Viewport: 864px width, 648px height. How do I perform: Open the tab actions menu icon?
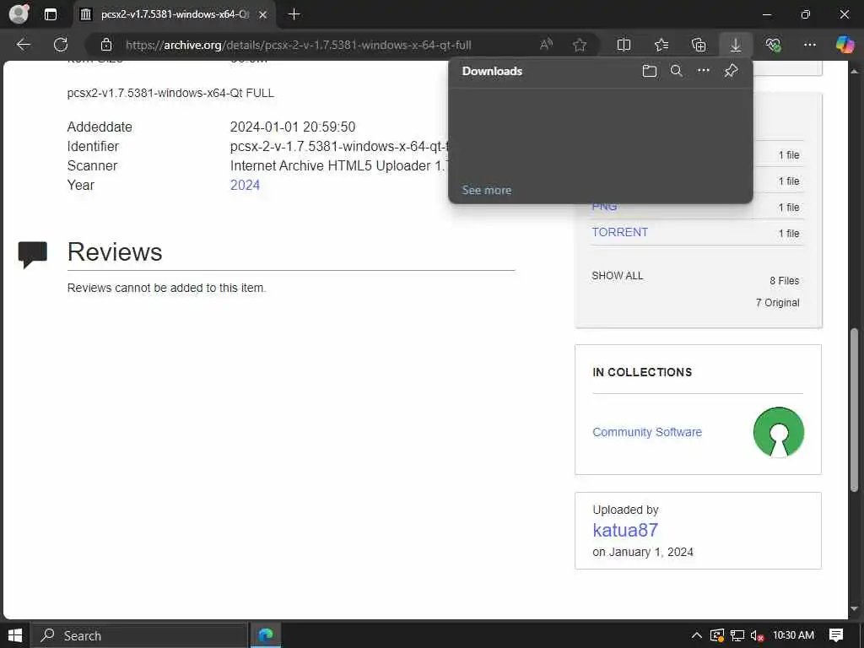click(50, 14)
